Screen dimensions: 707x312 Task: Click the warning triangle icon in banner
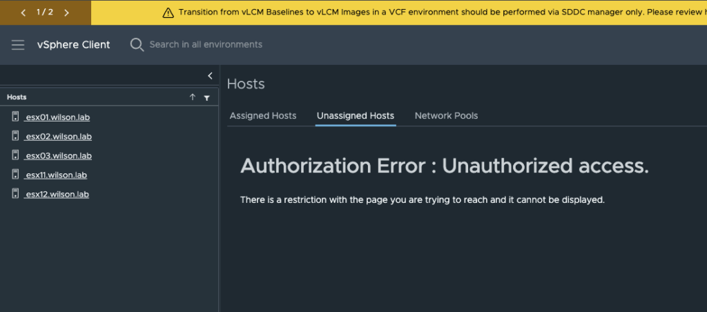point(168,12)
